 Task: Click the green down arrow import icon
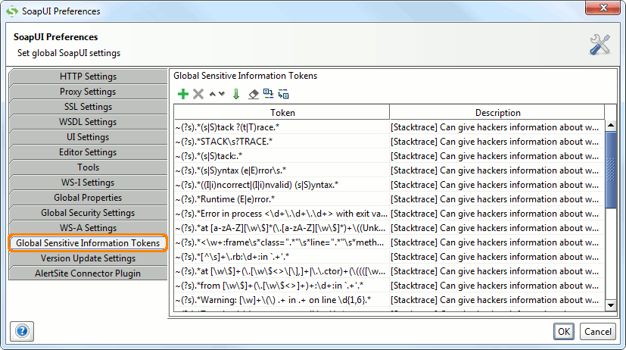236,94
